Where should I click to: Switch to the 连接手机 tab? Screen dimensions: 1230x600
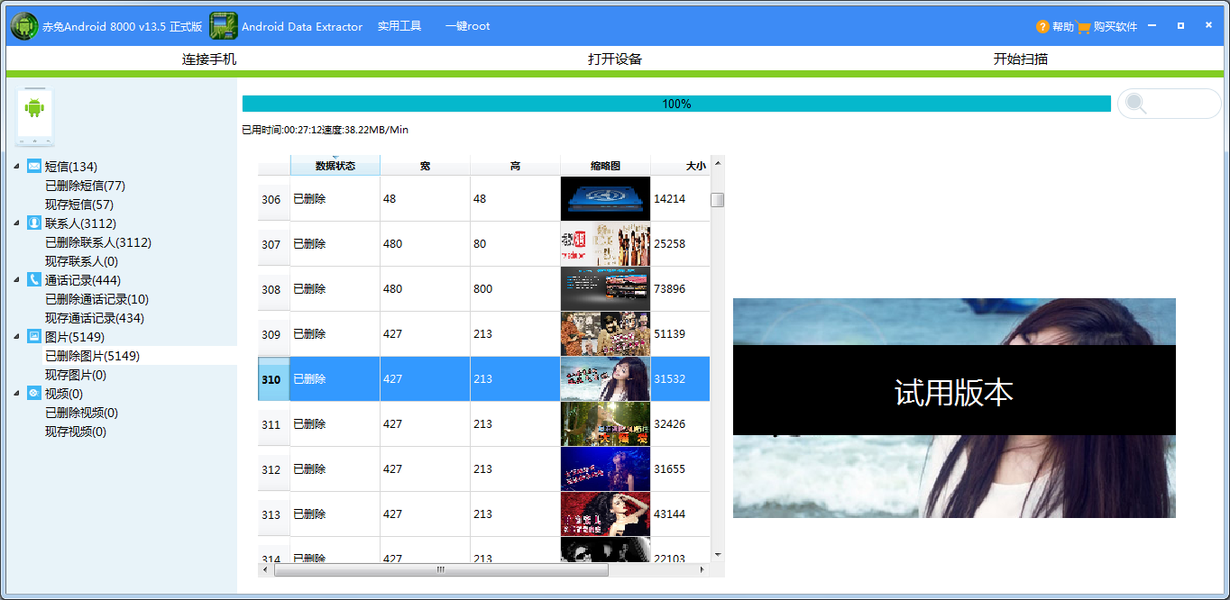[209, 59]
